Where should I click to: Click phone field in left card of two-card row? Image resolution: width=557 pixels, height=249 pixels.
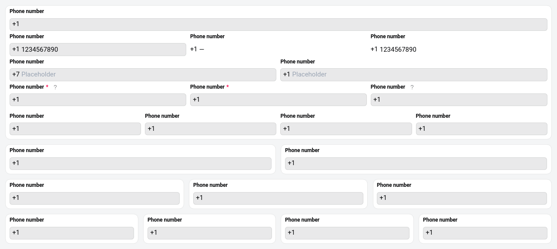coord(141,163)
